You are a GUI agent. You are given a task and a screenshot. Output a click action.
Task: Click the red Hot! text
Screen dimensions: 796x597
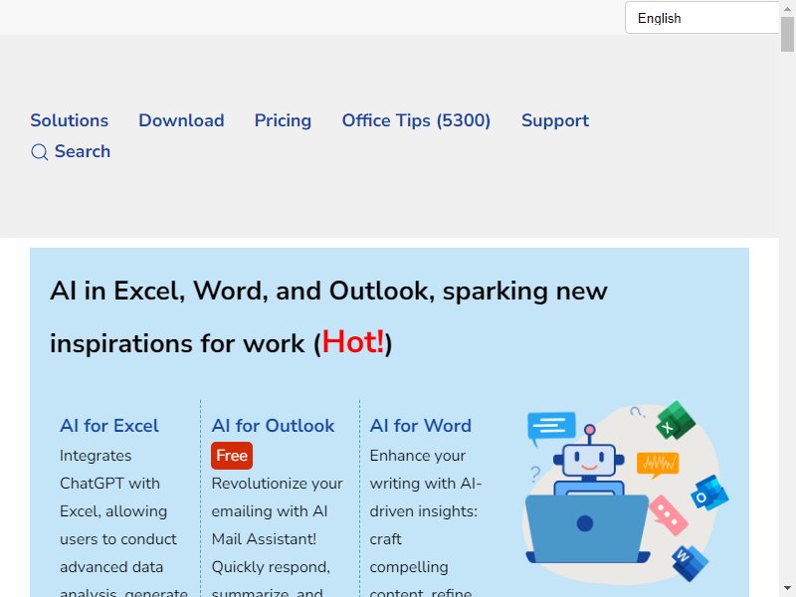click(353, 341)
